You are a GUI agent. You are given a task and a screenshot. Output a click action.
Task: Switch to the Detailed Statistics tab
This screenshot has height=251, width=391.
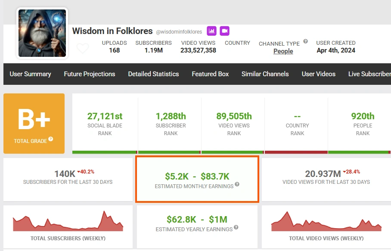(x=153, y=74)
